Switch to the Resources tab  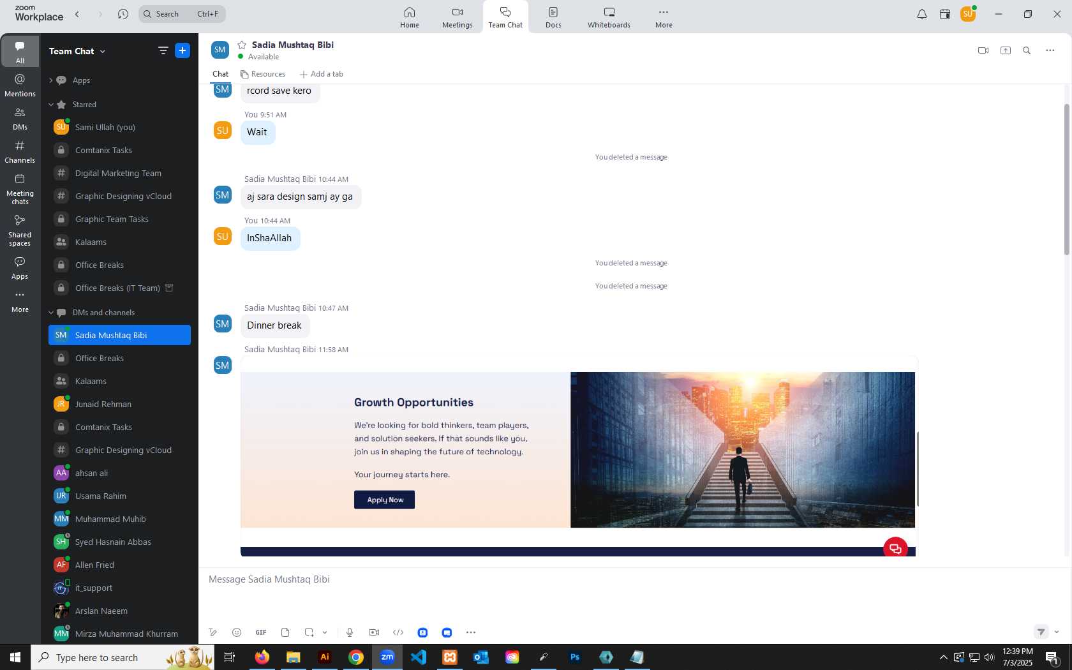click(x=263, y=74)
